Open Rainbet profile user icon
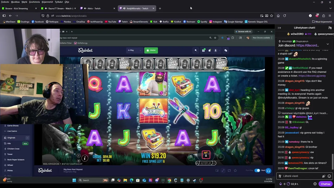 216,50
